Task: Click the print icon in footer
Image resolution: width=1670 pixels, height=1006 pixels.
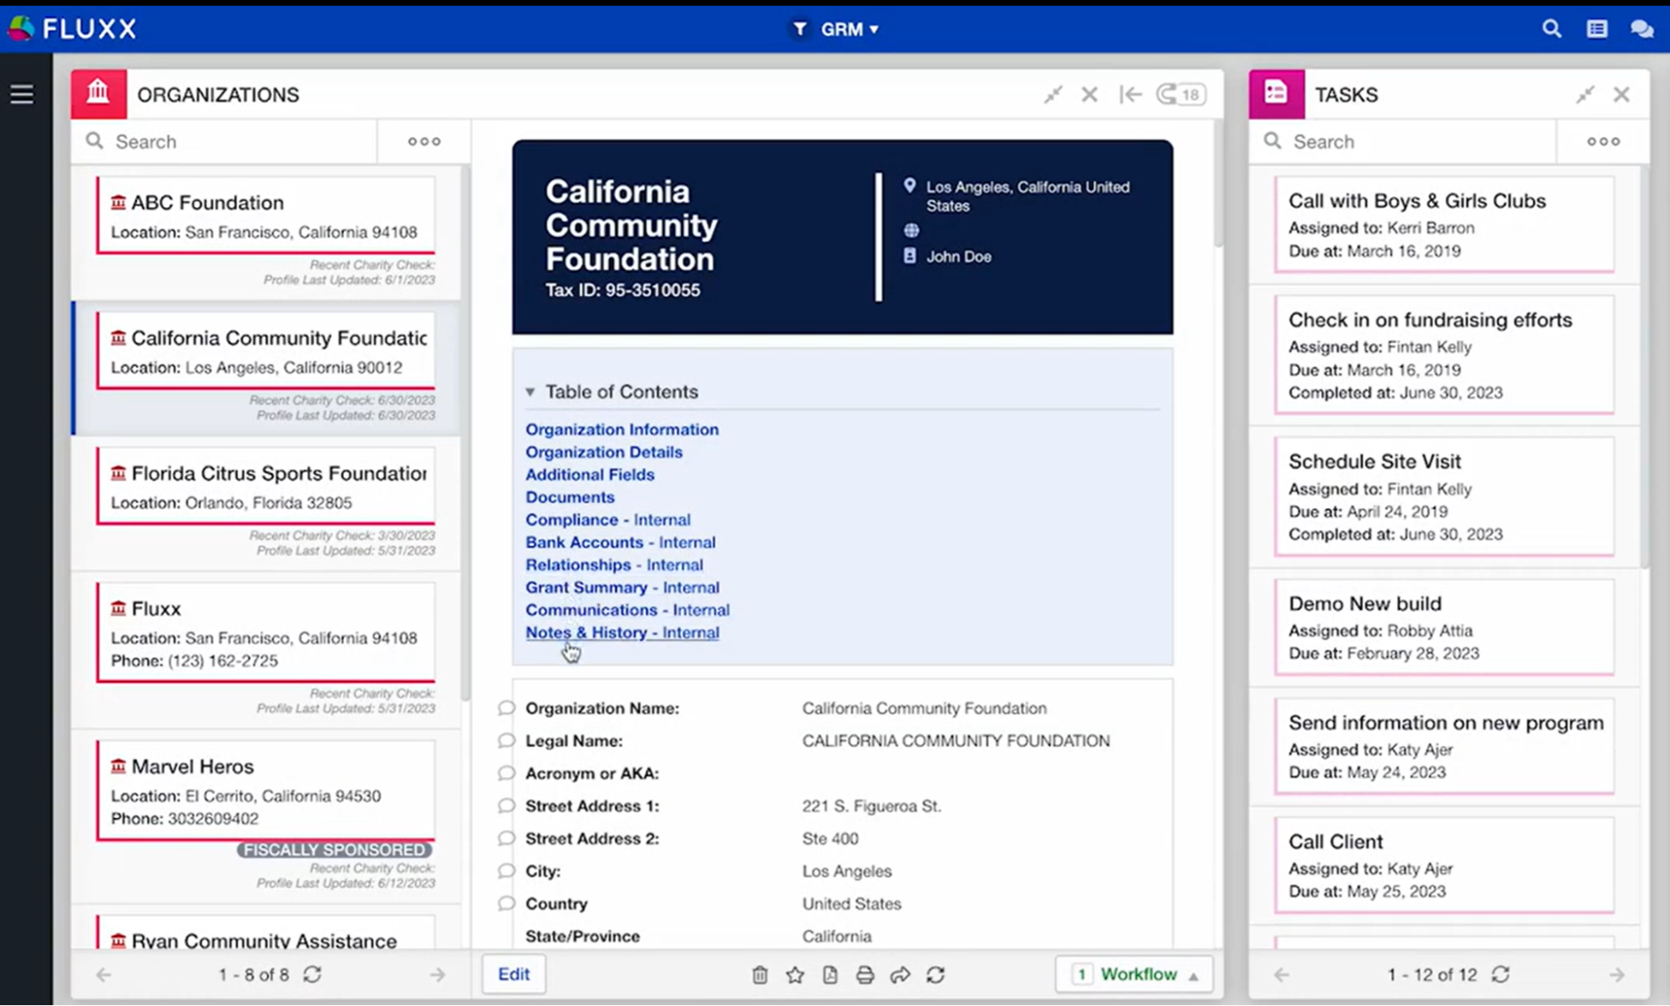Action: (x=865, y=975)
